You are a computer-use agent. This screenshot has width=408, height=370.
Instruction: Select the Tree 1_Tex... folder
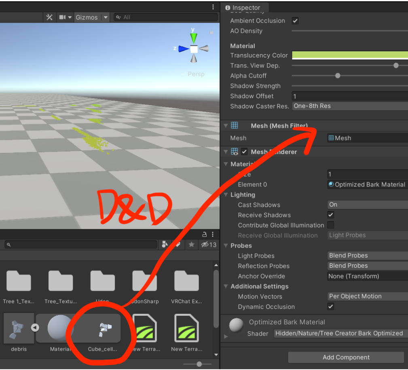(x=19, y=287)
